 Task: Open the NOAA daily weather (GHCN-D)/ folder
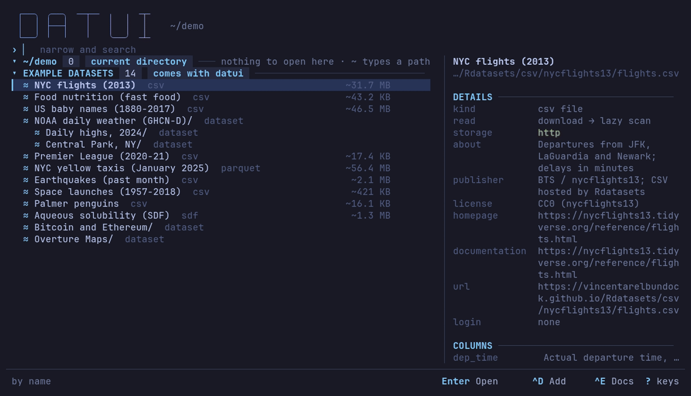coord(221,121)
